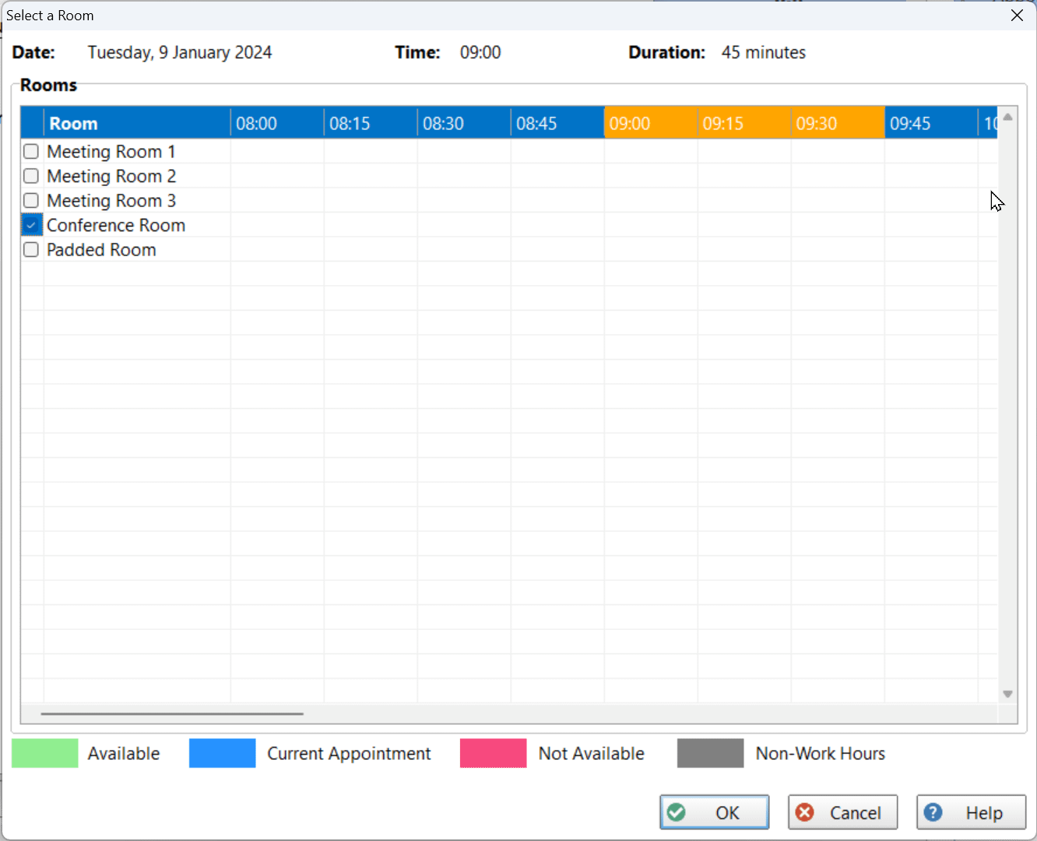Check the Meeting Room 2 checkbox
1037x841 pixels.
pyautogui.click(x=31, y=176)
